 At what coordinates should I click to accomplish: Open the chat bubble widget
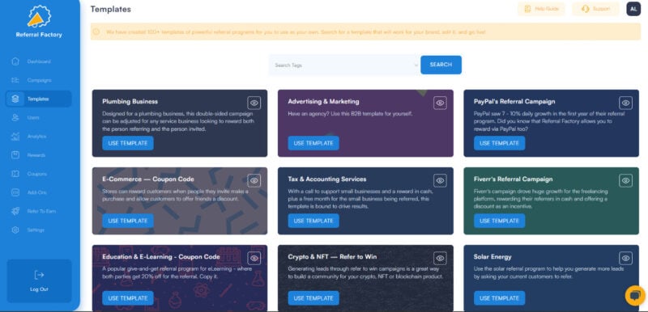[635, 295]
